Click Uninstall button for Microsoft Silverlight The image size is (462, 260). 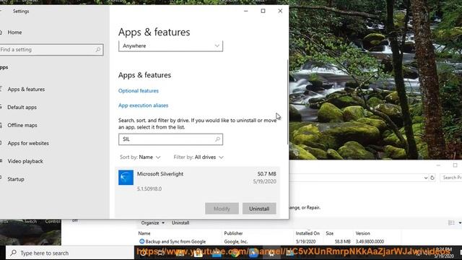coord(259,209)
